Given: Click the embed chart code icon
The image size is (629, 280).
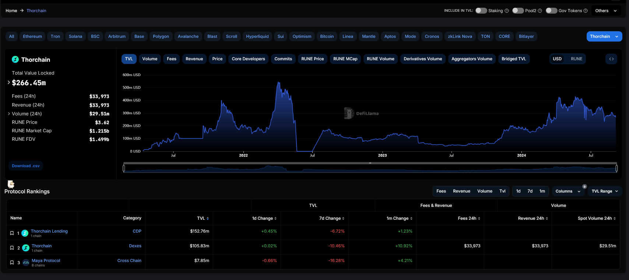Looking at the screenshot, I should (x=611, y=59).
